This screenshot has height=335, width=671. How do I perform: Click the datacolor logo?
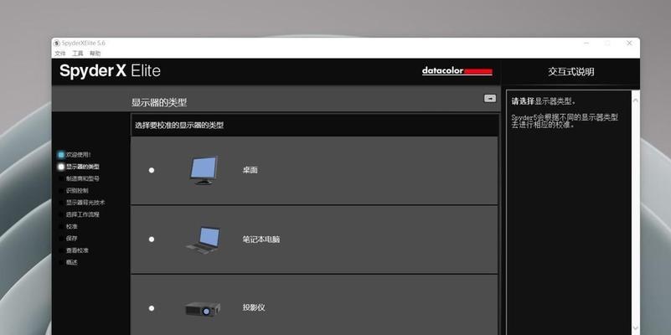[x=457, y=71]
